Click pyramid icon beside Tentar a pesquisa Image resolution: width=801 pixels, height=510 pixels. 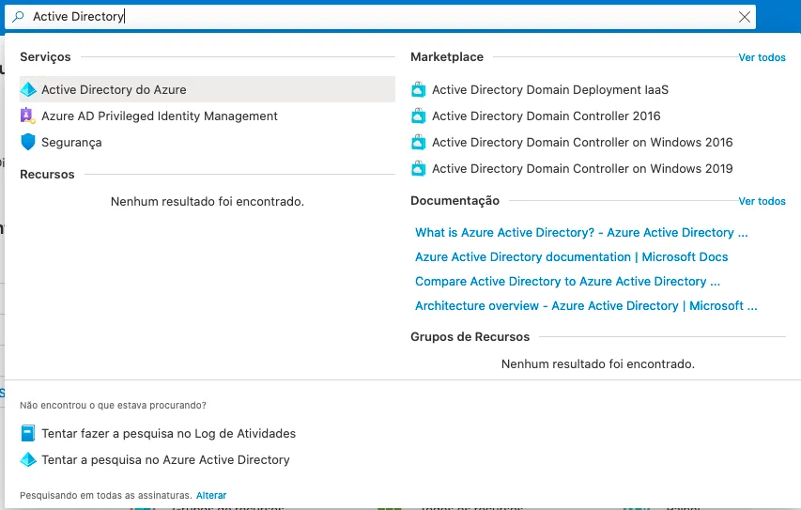tap(28, 459)
